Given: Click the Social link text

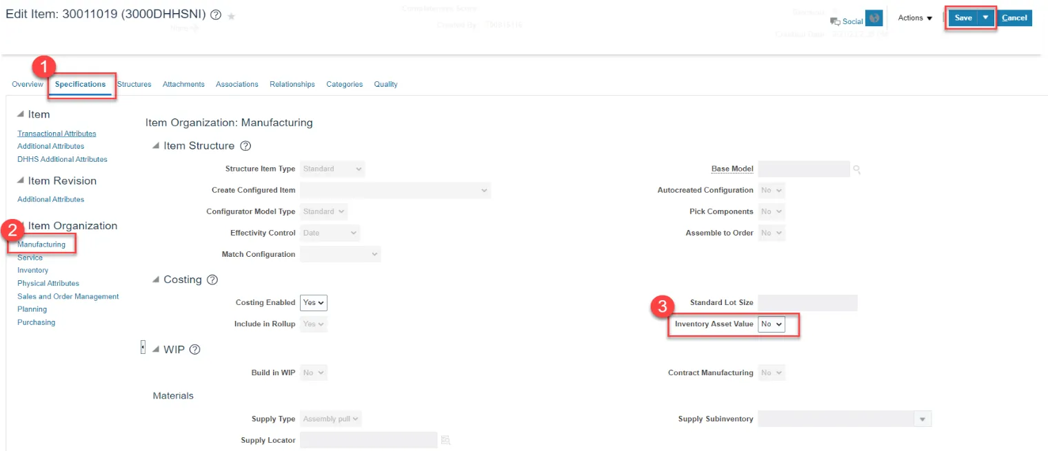Looking at the screenshot, I should pos(853,21).
